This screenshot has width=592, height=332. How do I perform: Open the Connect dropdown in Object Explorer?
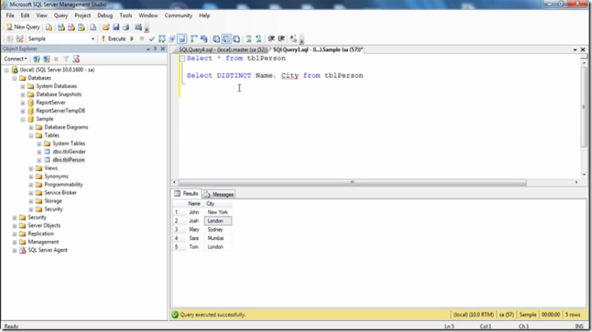16,59
